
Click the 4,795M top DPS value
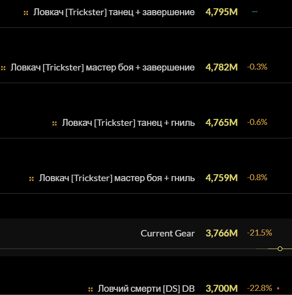(x=221, y=12)
